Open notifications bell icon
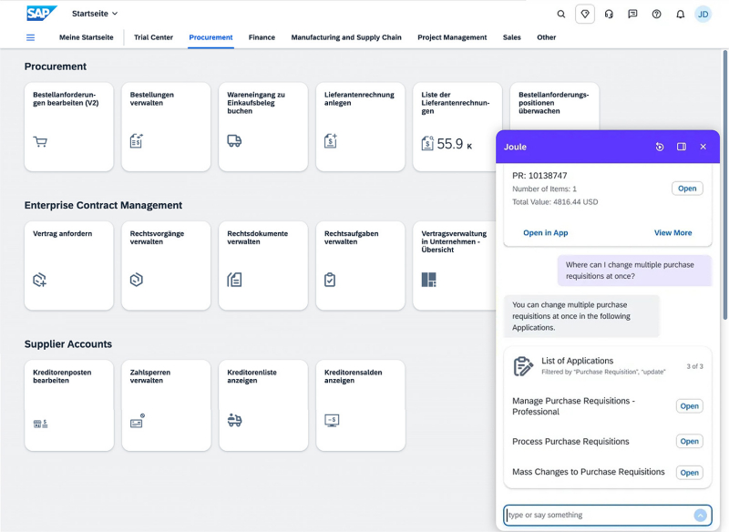The width and height of the screenshot is (729, 532). [x=680, y=14]
